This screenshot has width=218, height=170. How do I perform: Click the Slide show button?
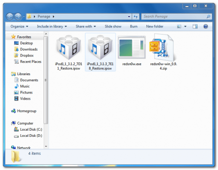113,26
